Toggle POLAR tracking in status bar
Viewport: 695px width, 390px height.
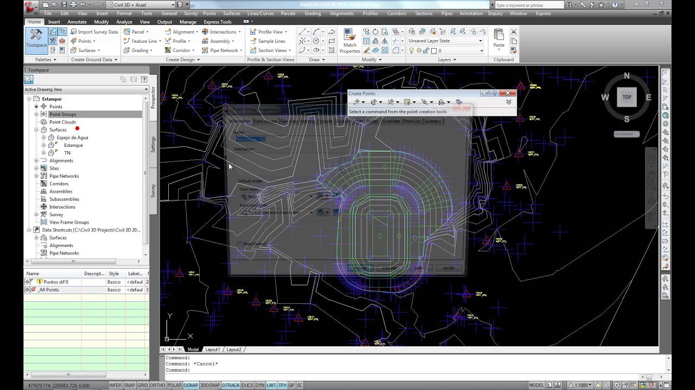coord(174,385)
